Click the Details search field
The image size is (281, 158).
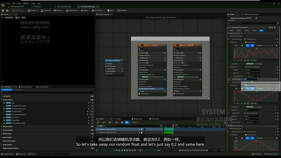coord(253,23)
